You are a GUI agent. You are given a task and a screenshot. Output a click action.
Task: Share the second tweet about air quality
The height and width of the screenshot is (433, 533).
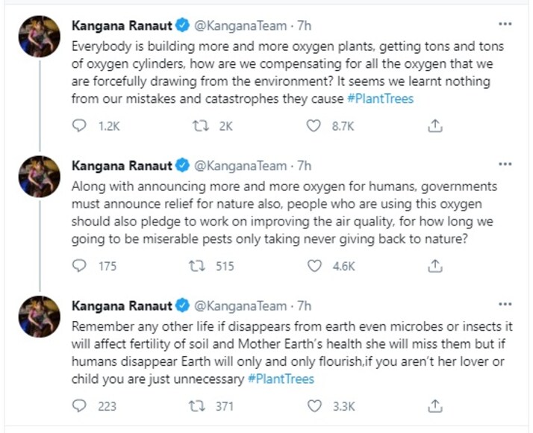(x=436, y=266)
